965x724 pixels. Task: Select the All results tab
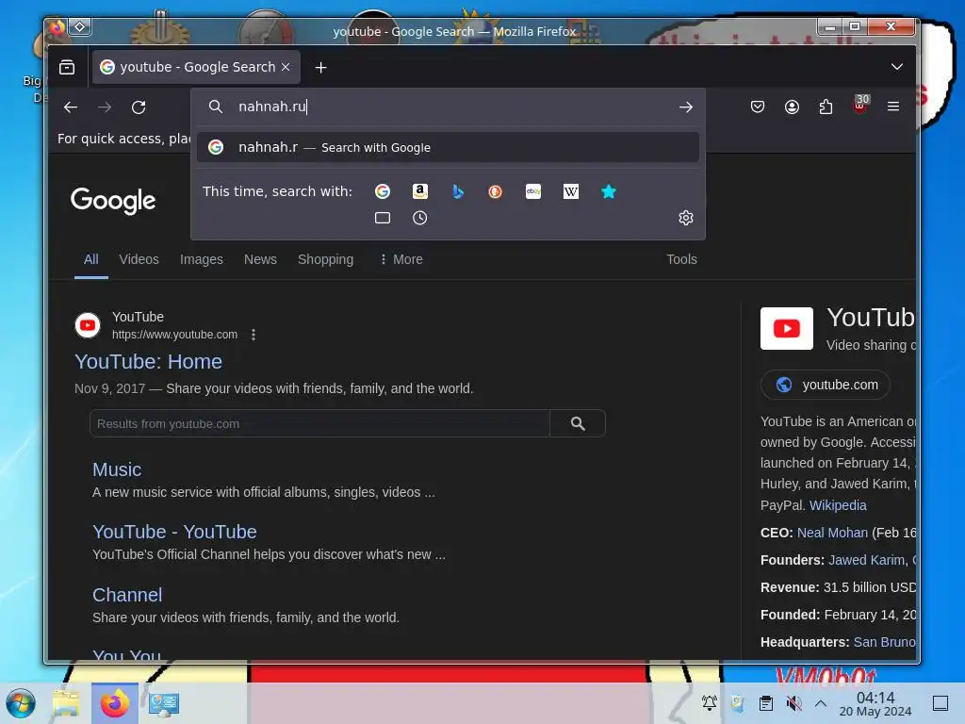pyautogui.click(x=91, y=259)
